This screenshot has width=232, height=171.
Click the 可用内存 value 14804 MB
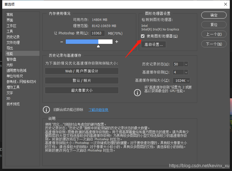coord(99,20)
